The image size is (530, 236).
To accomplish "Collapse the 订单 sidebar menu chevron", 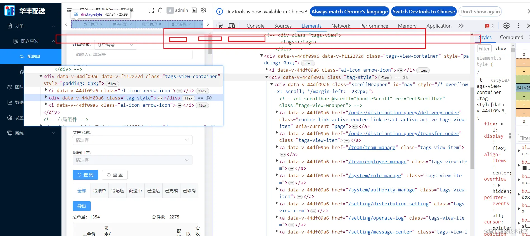I will coord(53,26).
